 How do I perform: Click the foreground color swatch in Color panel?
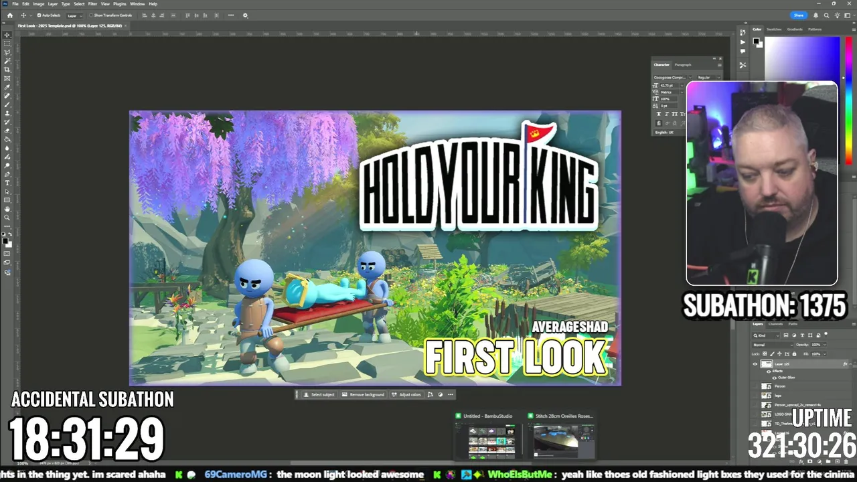(755, 41)
